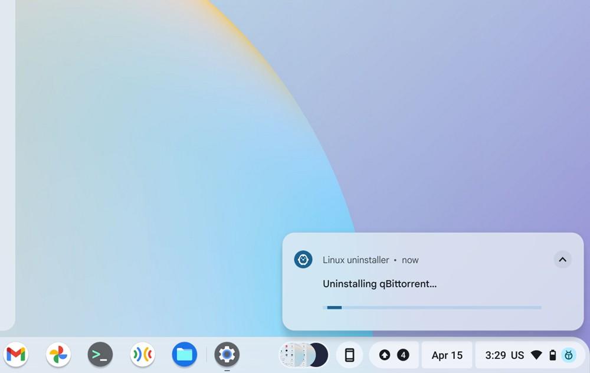Image resolution: width=590 pixels, height=373 pixels.
Task: Click the bug feedback icon in tray
Action: (569, 355)
